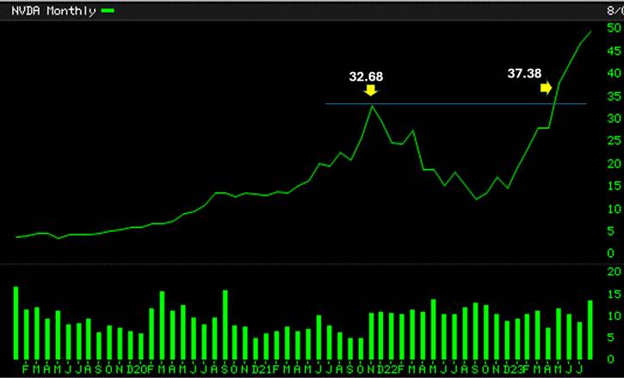Click the horizontal blue resistance line
The width and height of the screenshot is (624, 378).
click(x=456, y=104)
